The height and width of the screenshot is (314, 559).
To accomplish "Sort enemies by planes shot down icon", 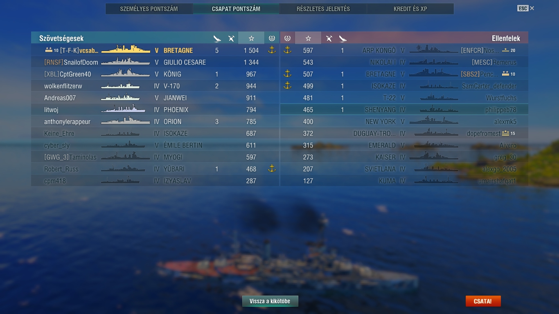I will pos(329,38).
